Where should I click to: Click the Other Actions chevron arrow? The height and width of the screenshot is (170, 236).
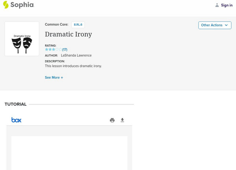[226, 25]
